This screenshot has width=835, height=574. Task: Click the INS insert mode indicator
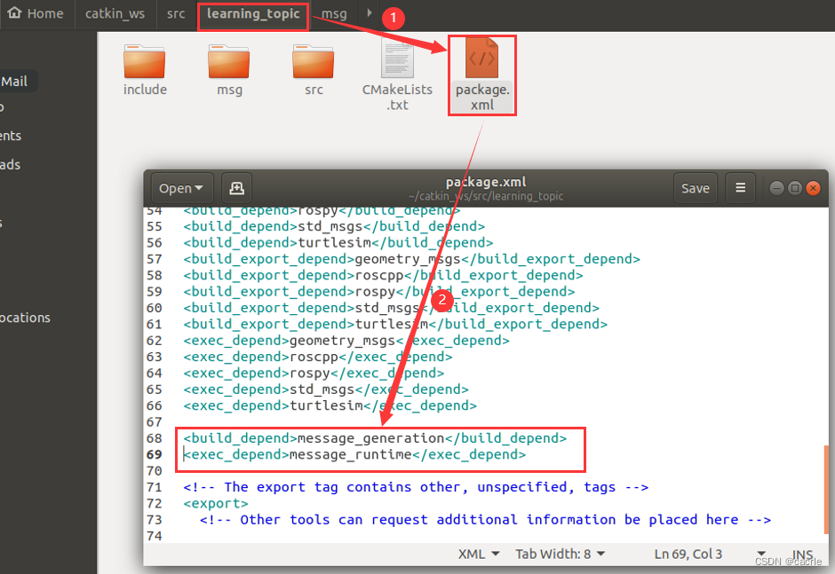(x=802, y=554)
